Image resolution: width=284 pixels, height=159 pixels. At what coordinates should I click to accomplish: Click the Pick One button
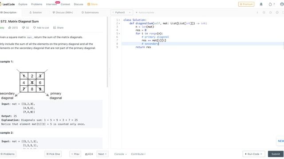pos(53,154)
